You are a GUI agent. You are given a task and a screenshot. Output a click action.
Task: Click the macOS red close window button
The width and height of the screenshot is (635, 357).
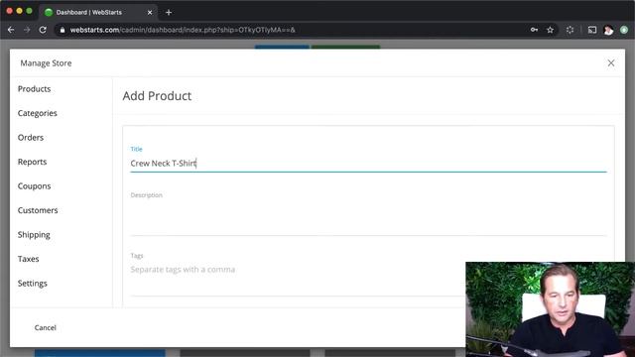9,11
